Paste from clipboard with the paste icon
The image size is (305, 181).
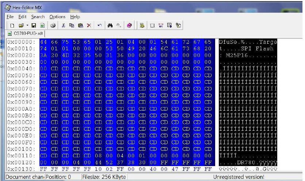point(80,25)
